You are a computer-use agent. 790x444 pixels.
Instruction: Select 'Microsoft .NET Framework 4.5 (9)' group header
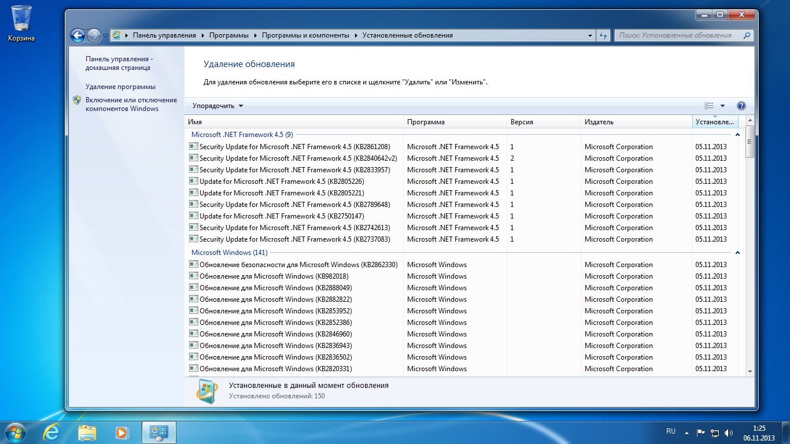242,135
